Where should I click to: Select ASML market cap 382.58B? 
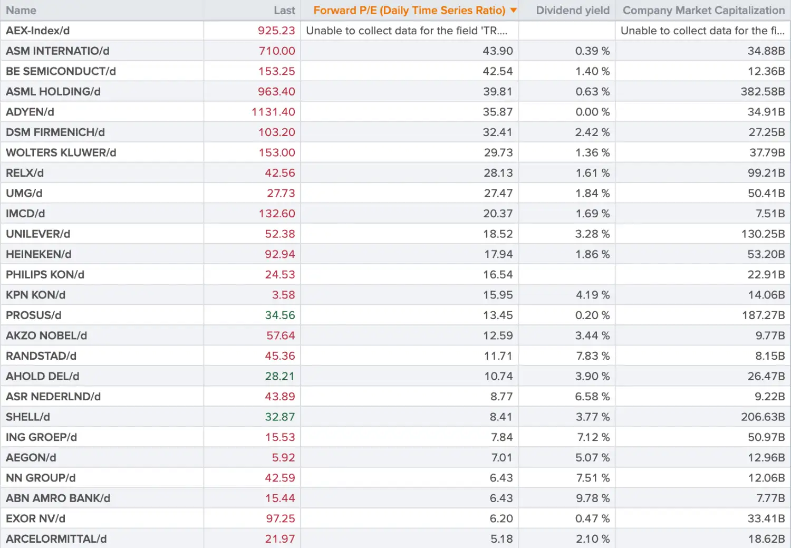click(x=763, y=92)
